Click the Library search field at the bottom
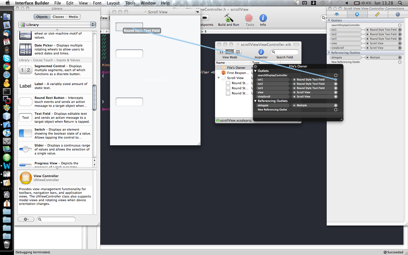 [56, 219]
